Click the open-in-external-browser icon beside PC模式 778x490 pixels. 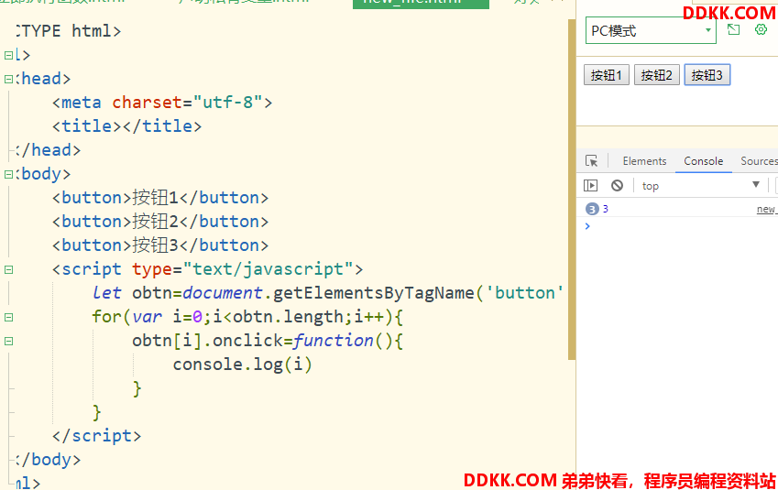click(733, 29)
